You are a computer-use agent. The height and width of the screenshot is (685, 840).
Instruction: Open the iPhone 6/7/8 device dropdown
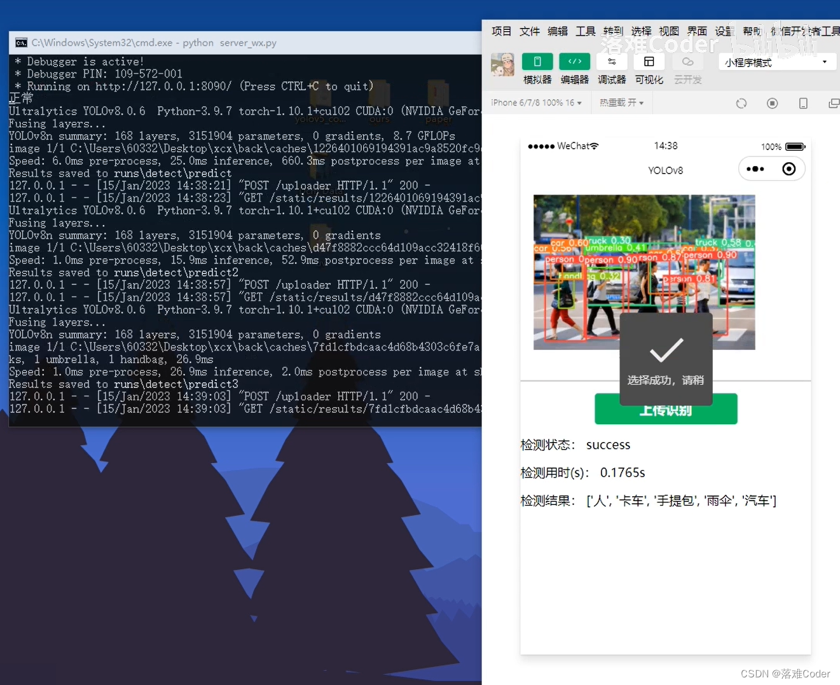(536, 102)
